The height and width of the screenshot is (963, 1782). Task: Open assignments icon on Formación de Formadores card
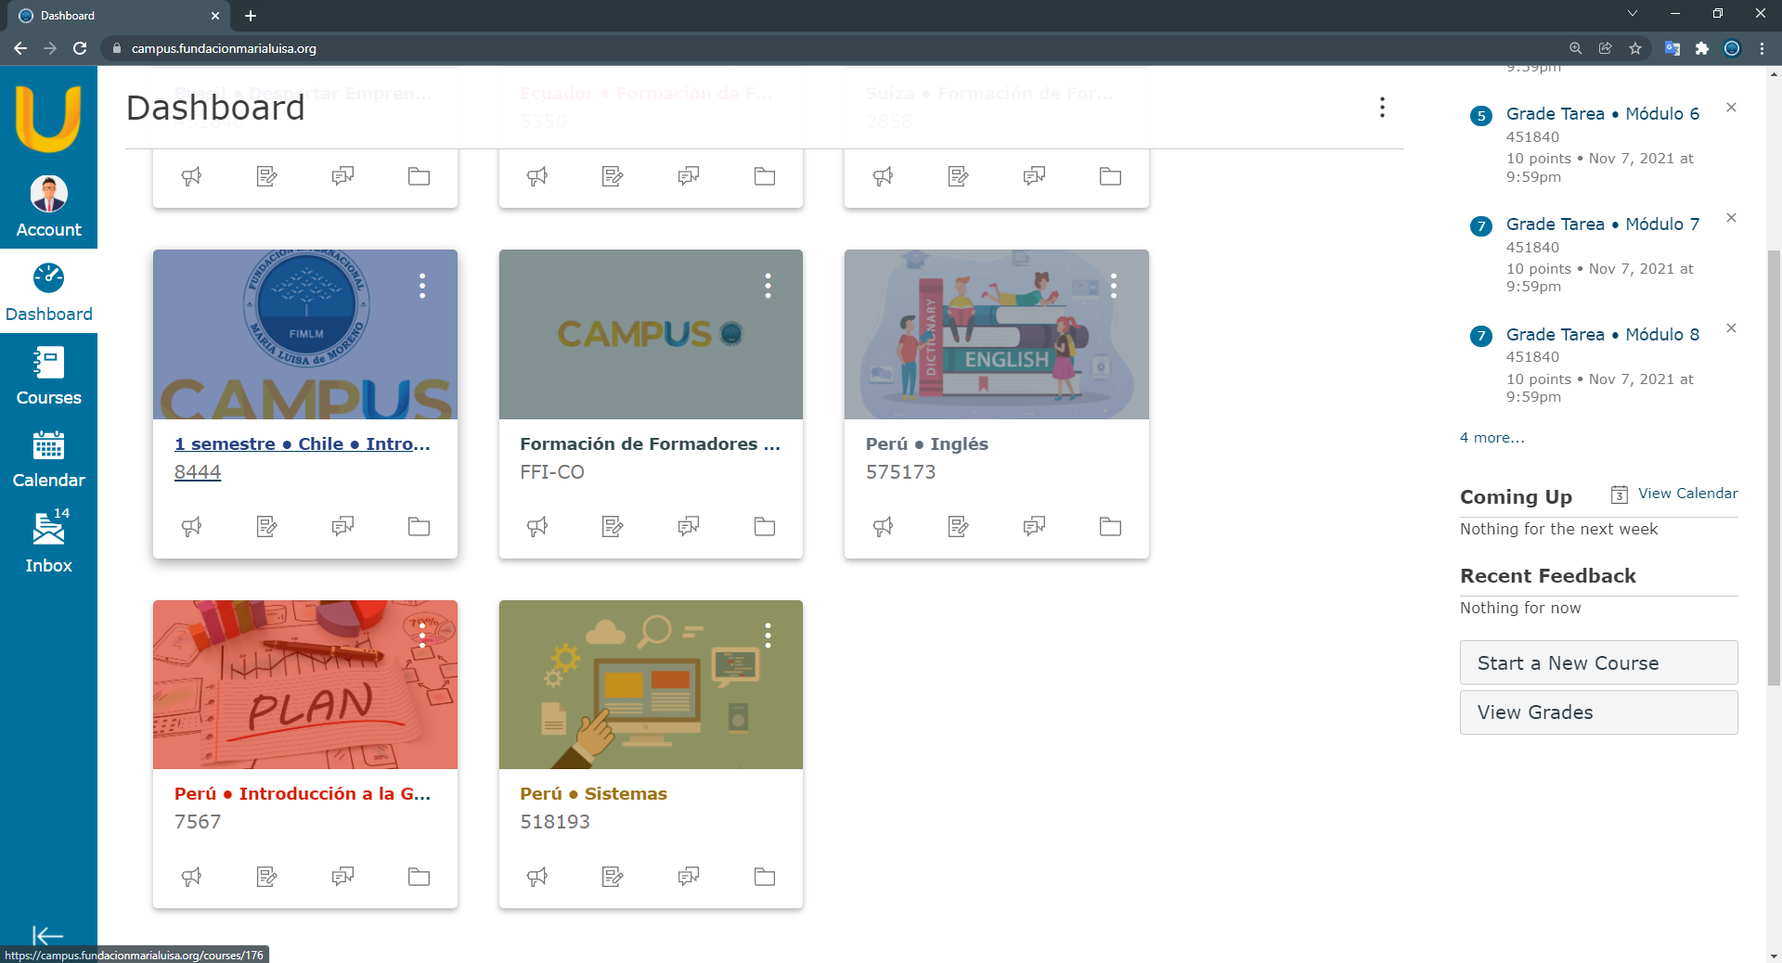point(613,527)
